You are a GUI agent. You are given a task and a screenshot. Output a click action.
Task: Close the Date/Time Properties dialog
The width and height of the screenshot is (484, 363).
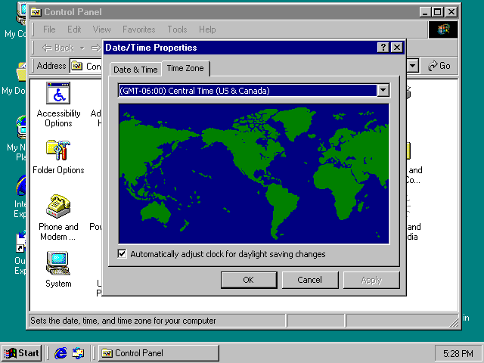point(396,48)
